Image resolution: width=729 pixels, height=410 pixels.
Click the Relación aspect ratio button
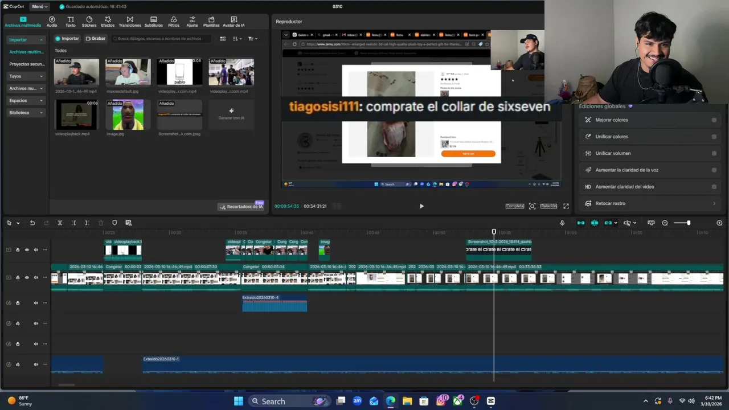click(548, 206)
